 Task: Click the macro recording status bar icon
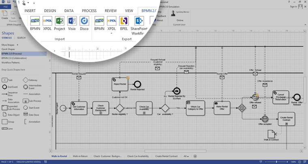pos(45,162)
